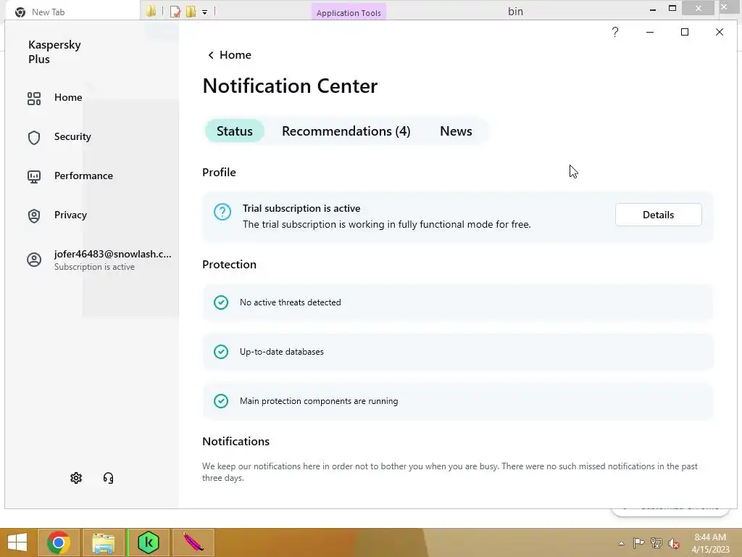The width and height of the screenshot is (742, 557).
Task: Click the Up-to-date databases checkmark icon
Action: point(221,352)
